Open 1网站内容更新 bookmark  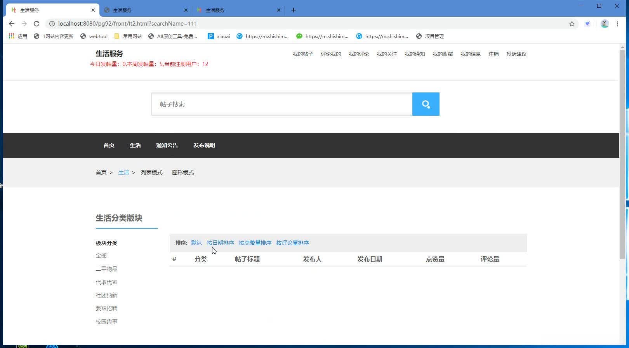pos(54,36)
